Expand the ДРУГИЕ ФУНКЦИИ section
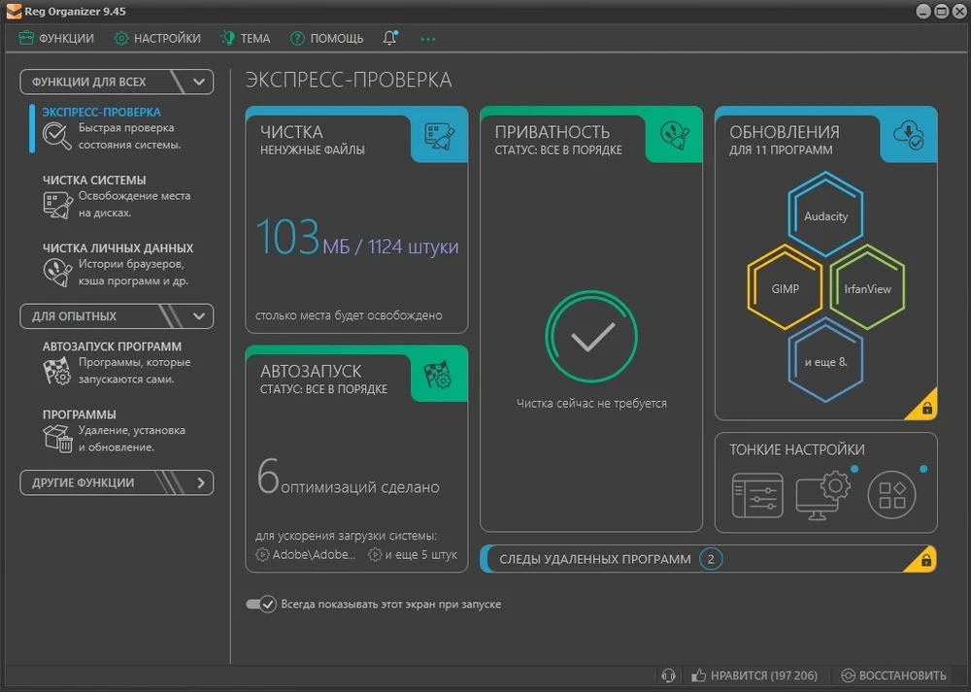 [x=117, y=482]
